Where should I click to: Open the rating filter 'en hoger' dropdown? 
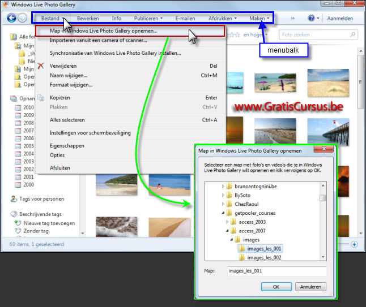coord(255,34)
